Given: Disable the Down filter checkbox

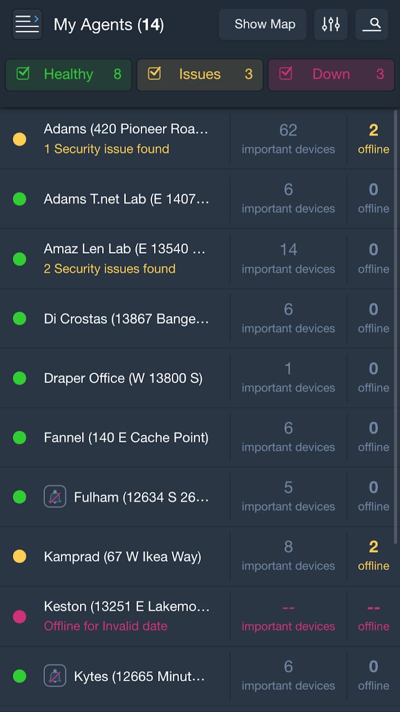Looking at the screenshot, I should 285,74.
